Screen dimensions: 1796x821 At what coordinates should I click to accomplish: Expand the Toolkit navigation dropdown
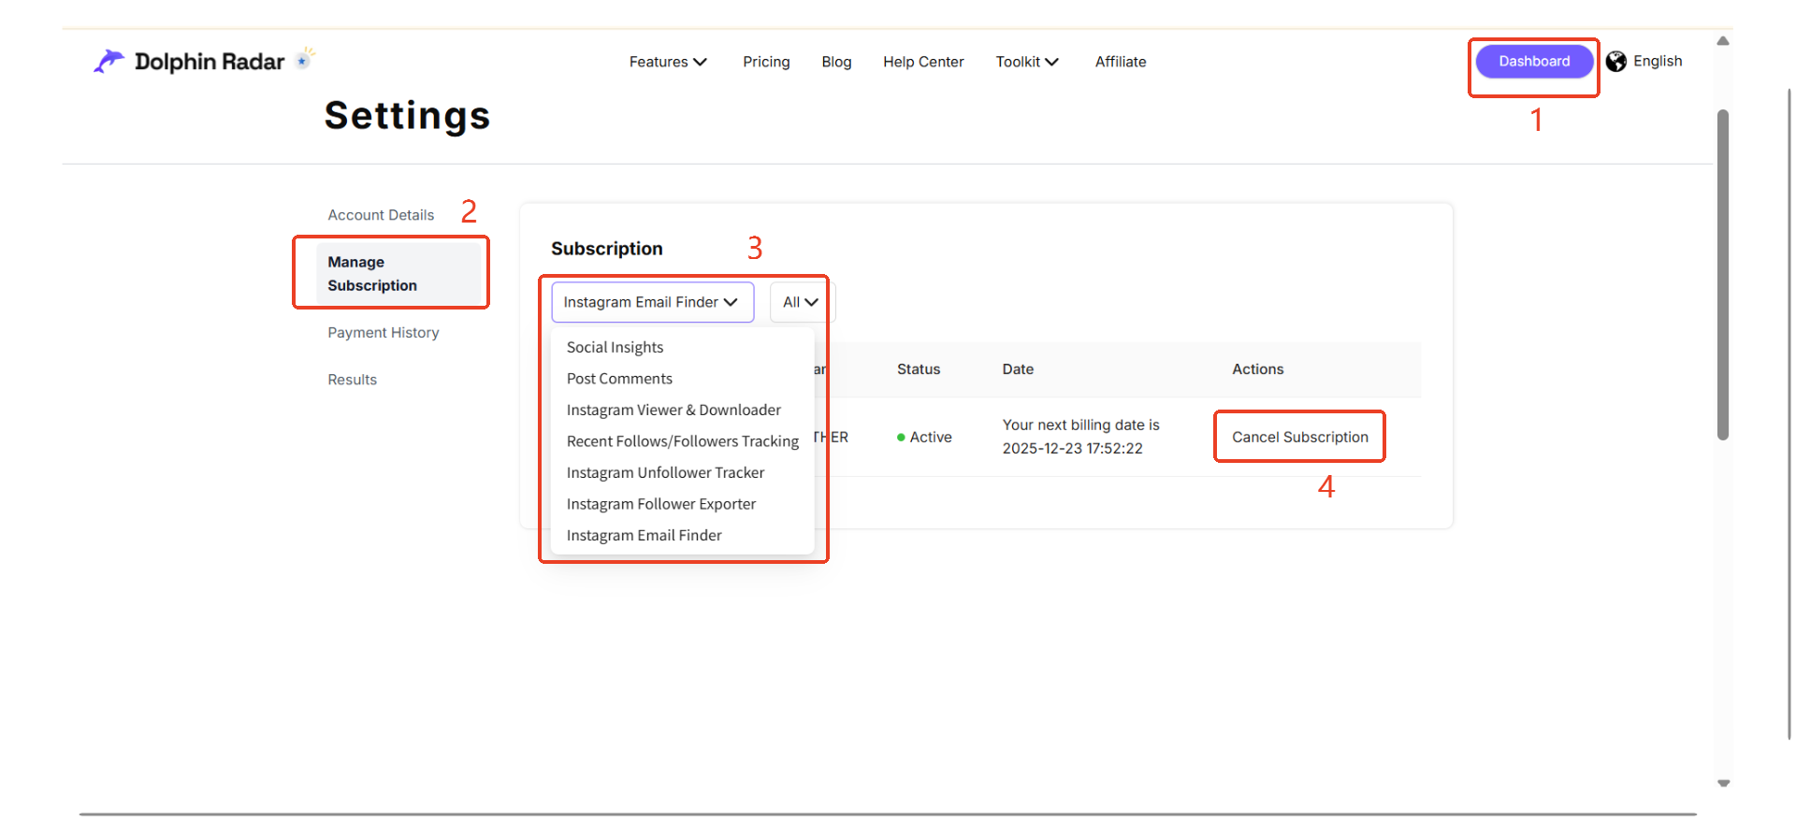coord(1027,62)
